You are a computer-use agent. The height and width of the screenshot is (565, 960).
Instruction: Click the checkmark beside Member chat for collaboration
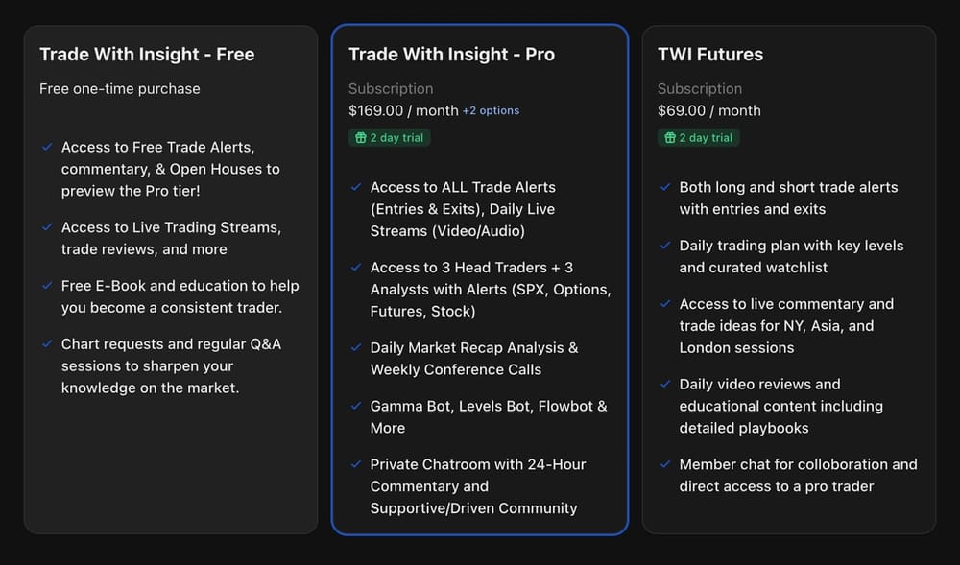[x=663, y=464]
